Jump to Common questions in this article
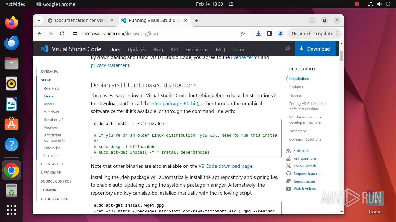 coord(305,139)
